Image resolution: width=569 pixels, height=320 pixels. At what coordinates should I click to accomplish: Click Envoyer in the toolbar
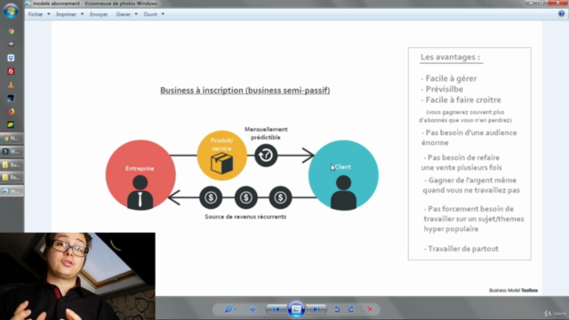(99, 14)
